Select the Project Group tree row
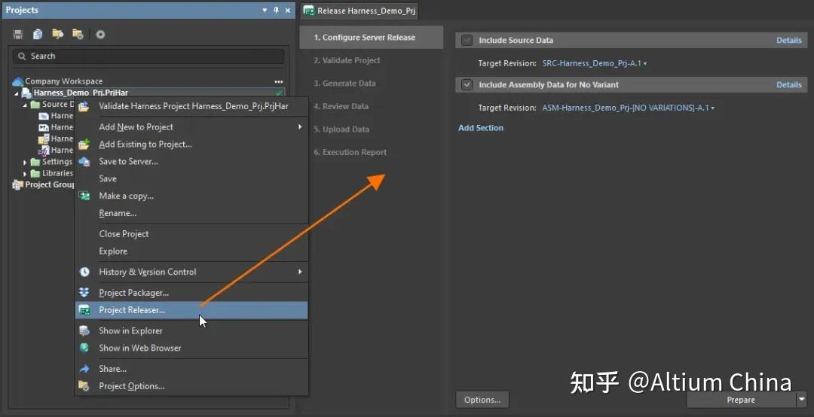This screenshot has height=417, width=814. pos(44,184)
